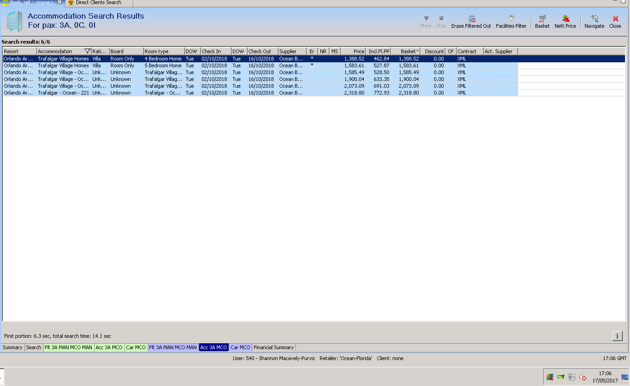Screen dimensions: 630x386
Task: Click the sort arrow in the Basket header
Action: 418,51
